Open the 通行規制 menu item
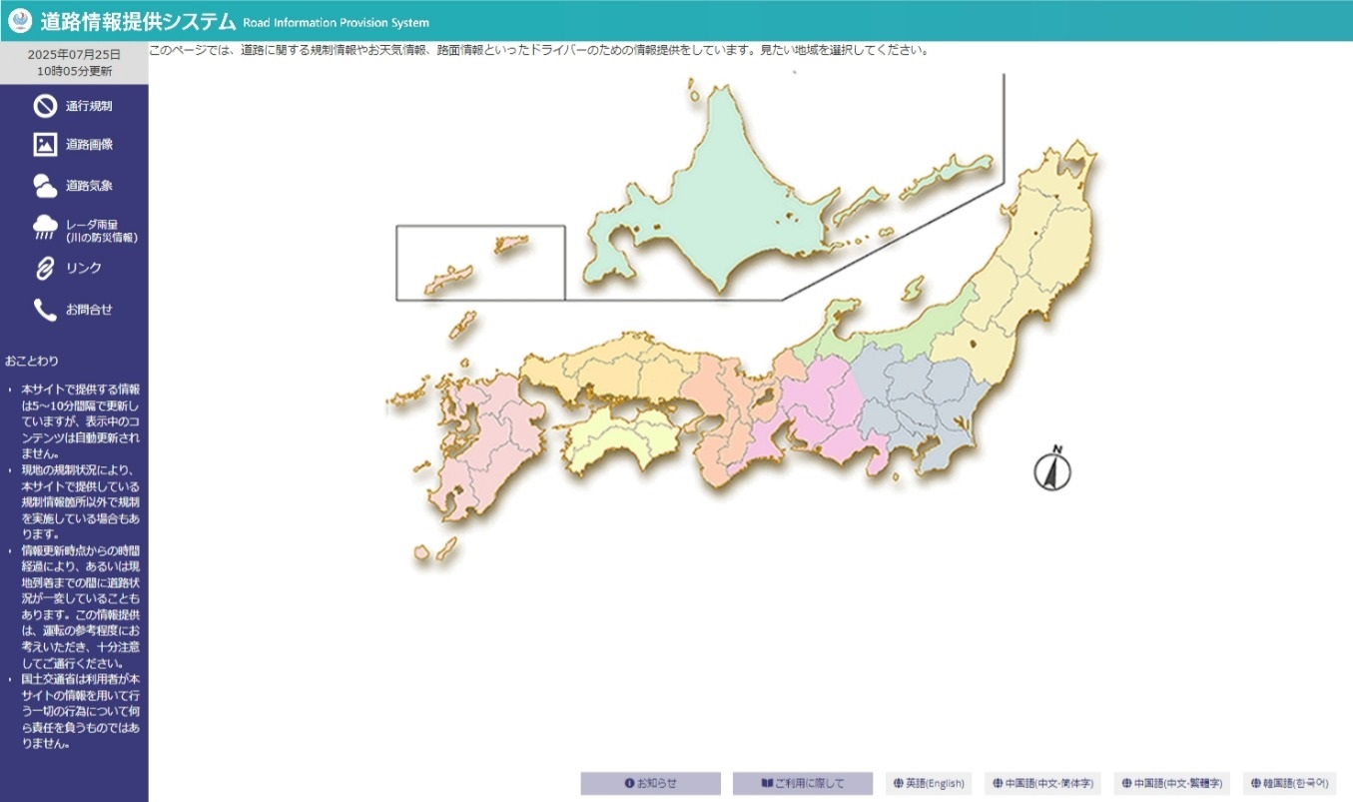The height and width of the screenshot is (802, 1353). coord(89,106)
